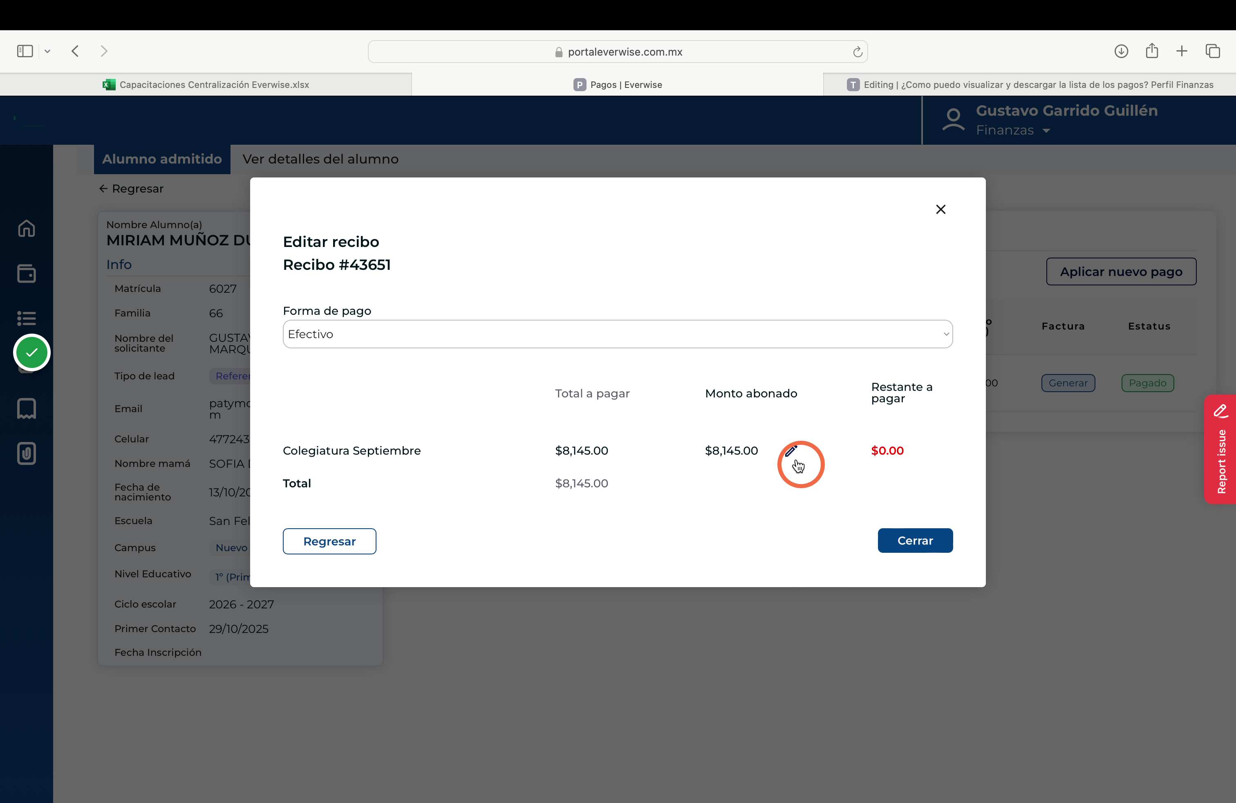The image size is (1236, 803).
Task: Open the bookmark icon in the sidebar
Action: click(27, 409)
